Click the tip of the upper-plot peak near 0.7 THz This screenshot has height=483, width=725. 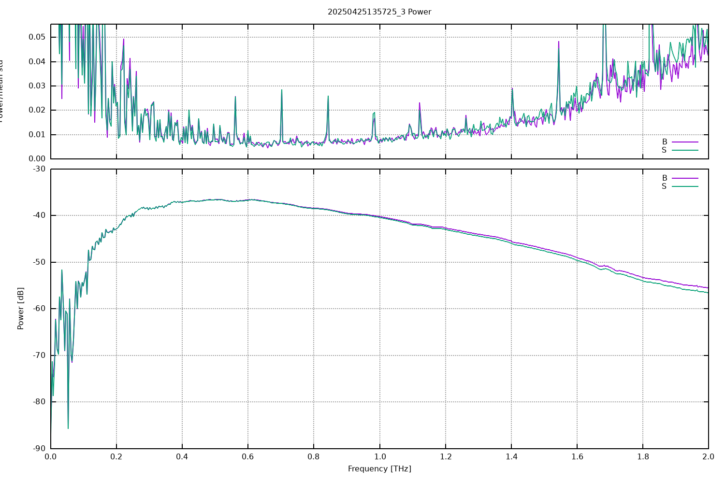282,90
